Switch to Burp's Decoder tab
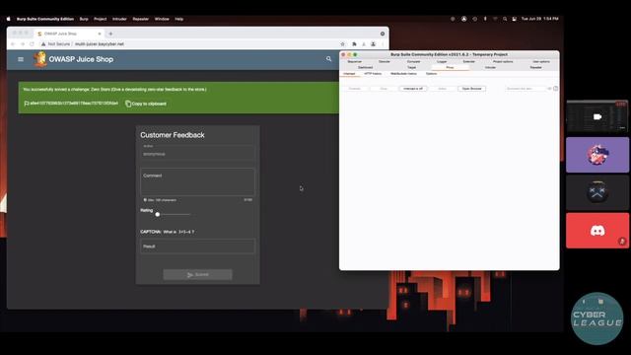The image size is (631, 355). pyautogui.click(x=385, y=61)
